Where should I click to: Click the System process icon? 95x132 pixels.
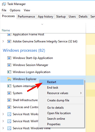pos(9,93)
